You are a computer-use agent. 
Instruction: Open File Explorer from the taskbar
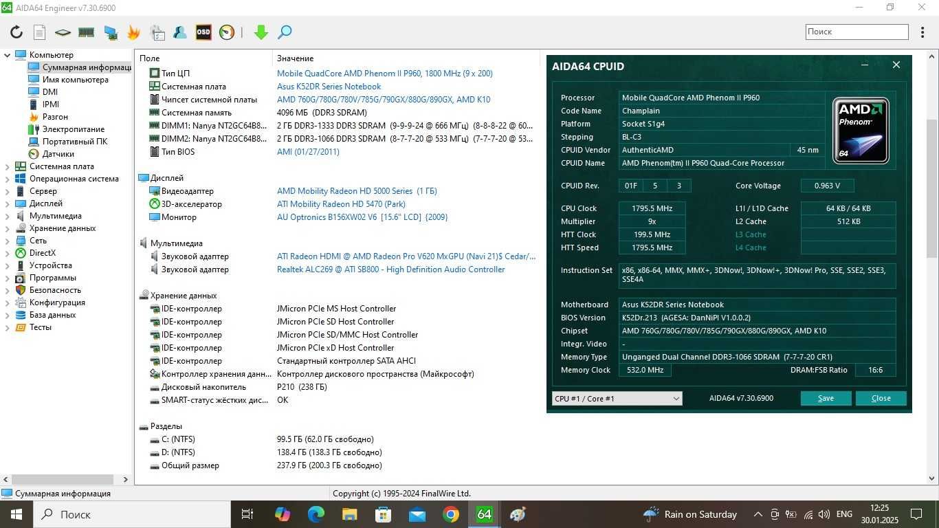pos(349,514)
